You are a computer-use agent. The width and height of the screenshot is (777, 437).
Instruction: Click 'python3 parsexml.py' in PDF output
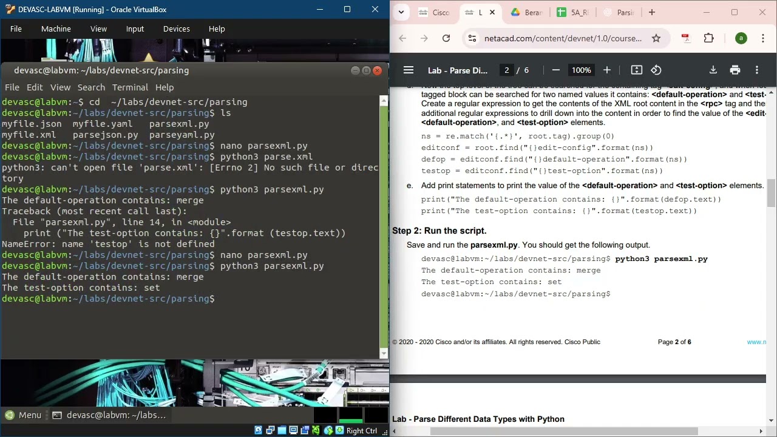click(661, 259)
